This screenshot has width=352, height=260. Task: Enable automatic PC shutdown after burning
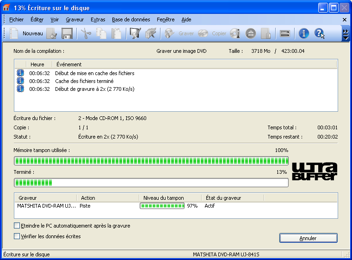(17, 226)
